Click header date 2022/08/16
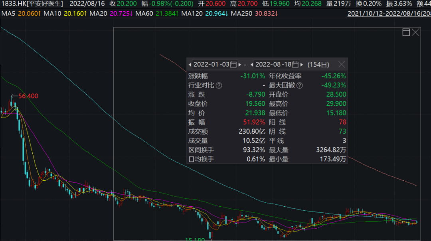The height and width of the screenshot is (241, 431). point(87,4)
